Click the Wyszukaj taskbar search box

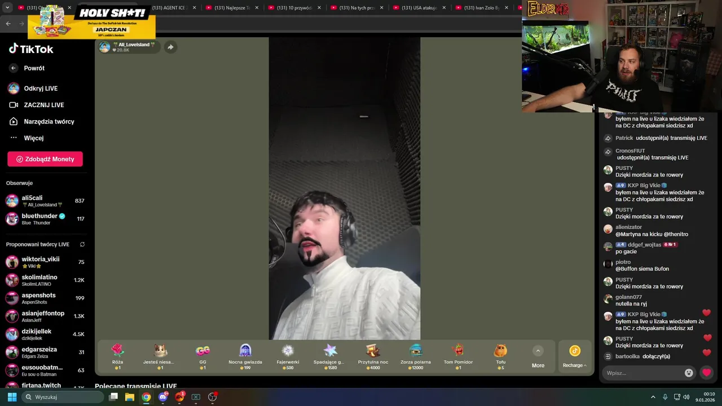pyautogui.click(x=63, y=397)
